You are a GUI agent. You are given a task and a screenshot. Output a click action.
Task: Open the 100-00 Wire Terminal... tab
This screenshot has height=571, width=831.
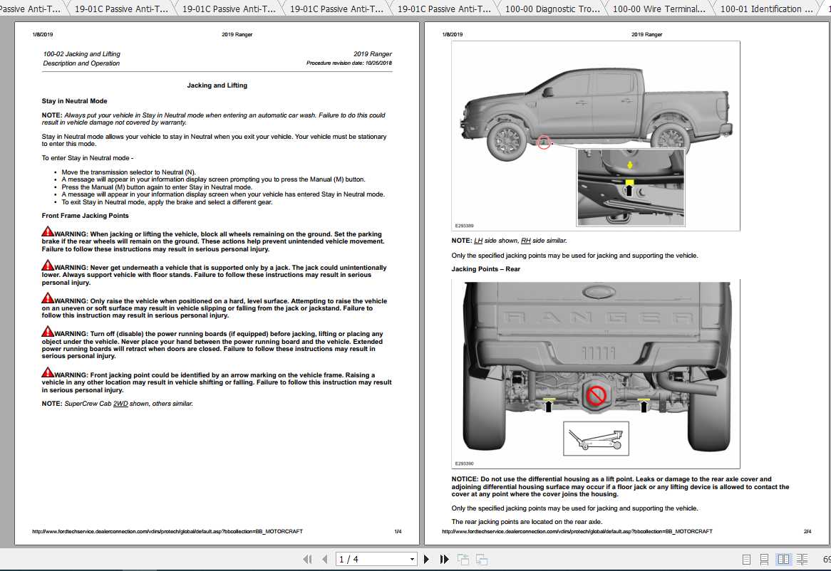point(659,9)
